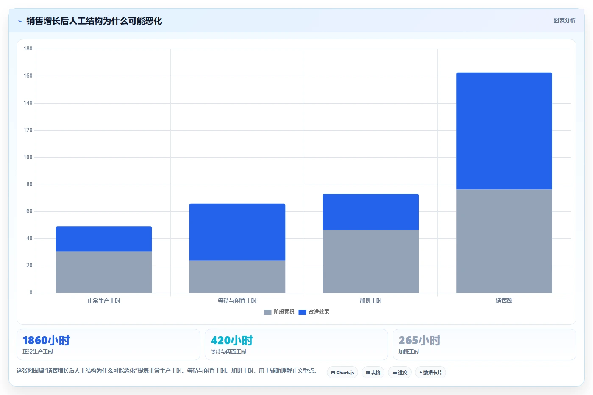Click the 180 y-axis tick label
593x395 pixels.
pos(28,49)
